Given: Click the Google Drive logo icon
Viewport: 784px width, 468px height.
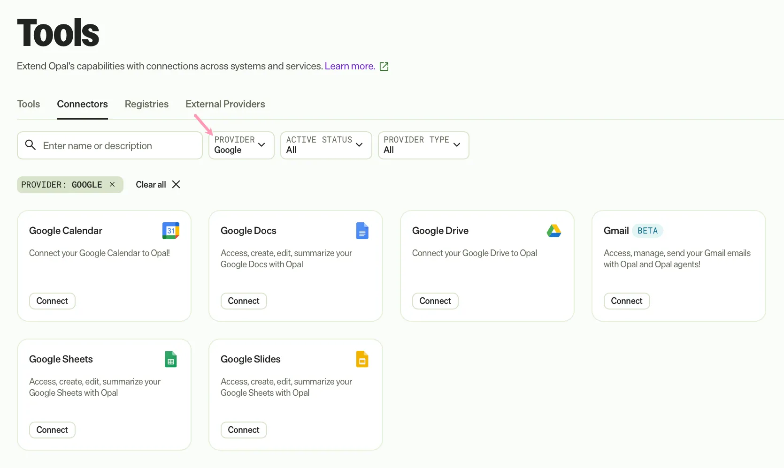Looking at the screenshot, I should tap(554, 231).
